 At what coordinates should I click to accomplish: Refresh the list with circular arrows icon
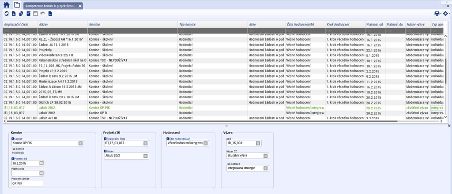[x=7, y=14]
